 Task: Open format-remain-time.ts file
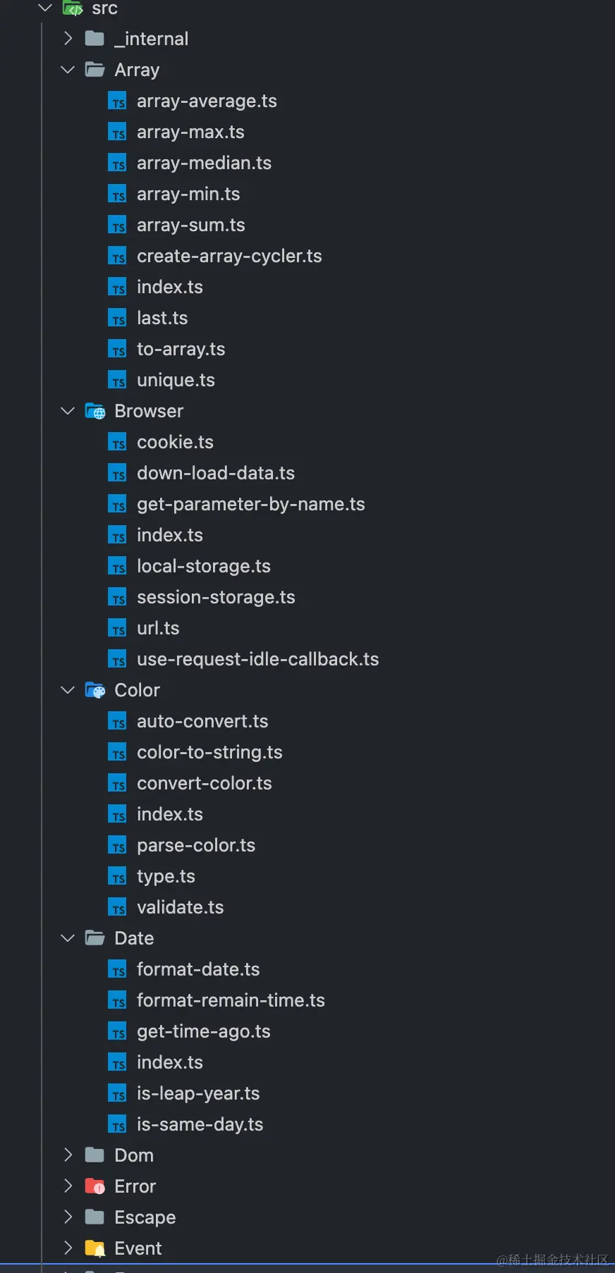tap(231, 1000)
